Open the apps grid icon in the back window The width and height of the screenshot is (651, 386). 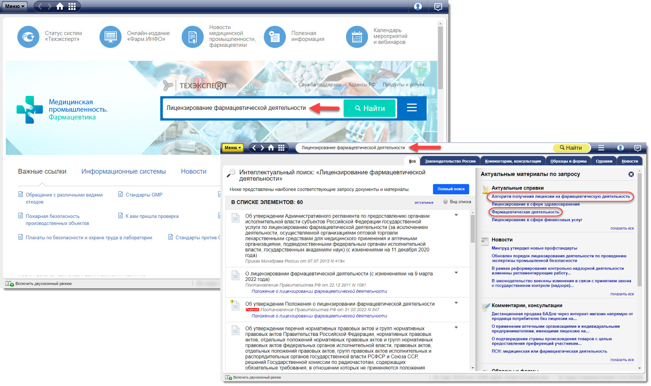(x=72, y=6)
